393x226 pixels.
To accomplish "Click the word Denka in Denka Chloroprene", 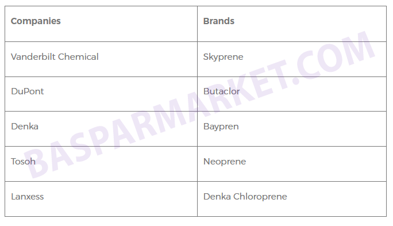I will [217, 197].
